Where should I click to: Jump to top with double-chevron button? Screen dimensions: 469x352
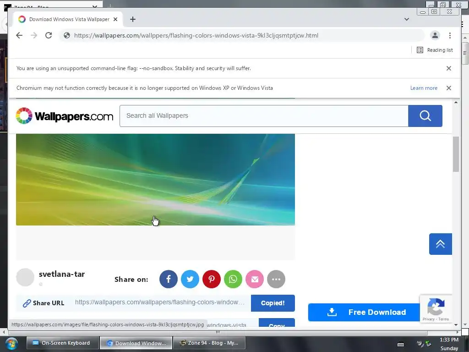pyautogui.click(x=440, y=244)
